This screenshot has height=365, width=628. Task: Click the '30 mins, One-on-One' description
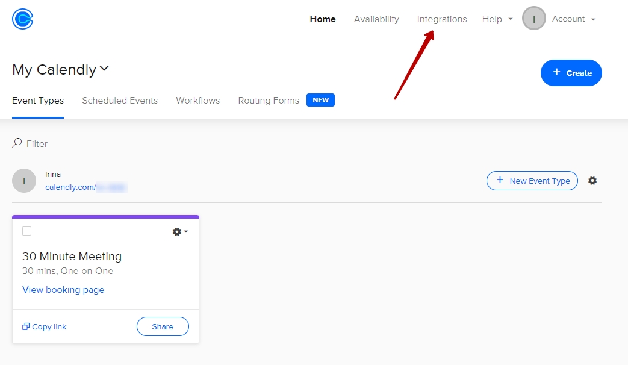pos(67,271)
